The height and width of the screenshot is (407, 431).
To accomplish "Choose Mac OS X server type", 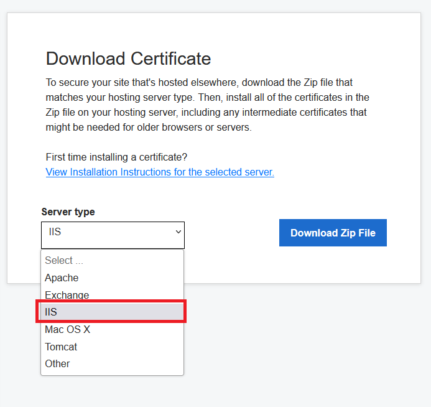I will (x=67, y=329).
